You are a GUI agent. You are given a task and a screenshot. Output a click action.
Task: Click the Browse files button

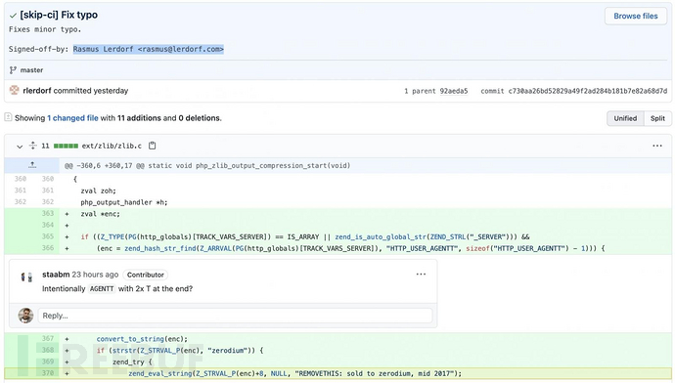pyautogui.click(x=636, y=16)
